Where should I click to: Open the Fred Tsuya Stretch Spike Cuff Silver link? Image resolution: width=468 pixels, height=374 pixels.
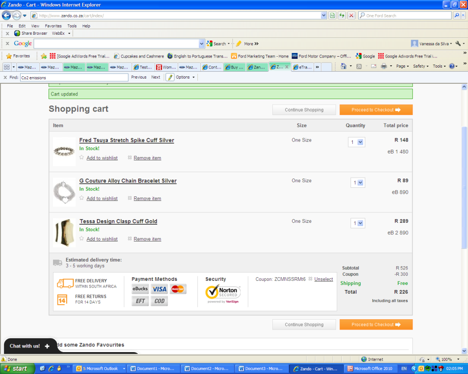(127, 140)
